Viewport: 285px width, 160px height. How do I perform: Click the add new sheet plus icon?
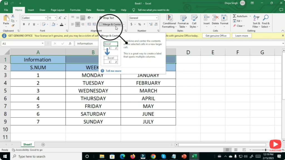pos(43,144)
